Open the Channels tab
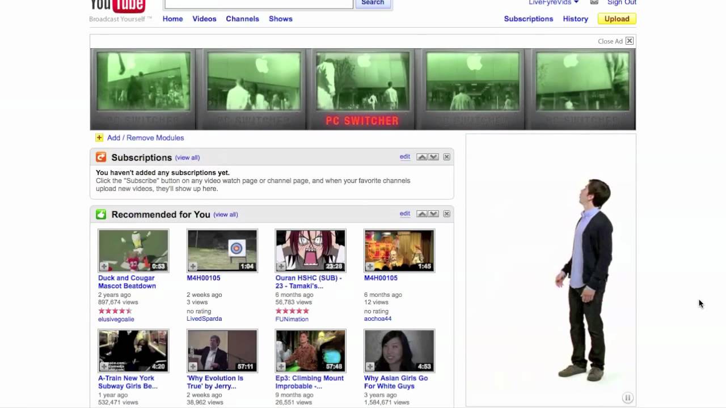This screenshot has height=408, width=726. tap(242, 19)
